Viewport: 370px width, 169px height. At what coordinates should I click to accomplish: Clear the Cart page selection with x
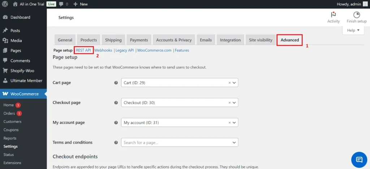tap(229, 83)
